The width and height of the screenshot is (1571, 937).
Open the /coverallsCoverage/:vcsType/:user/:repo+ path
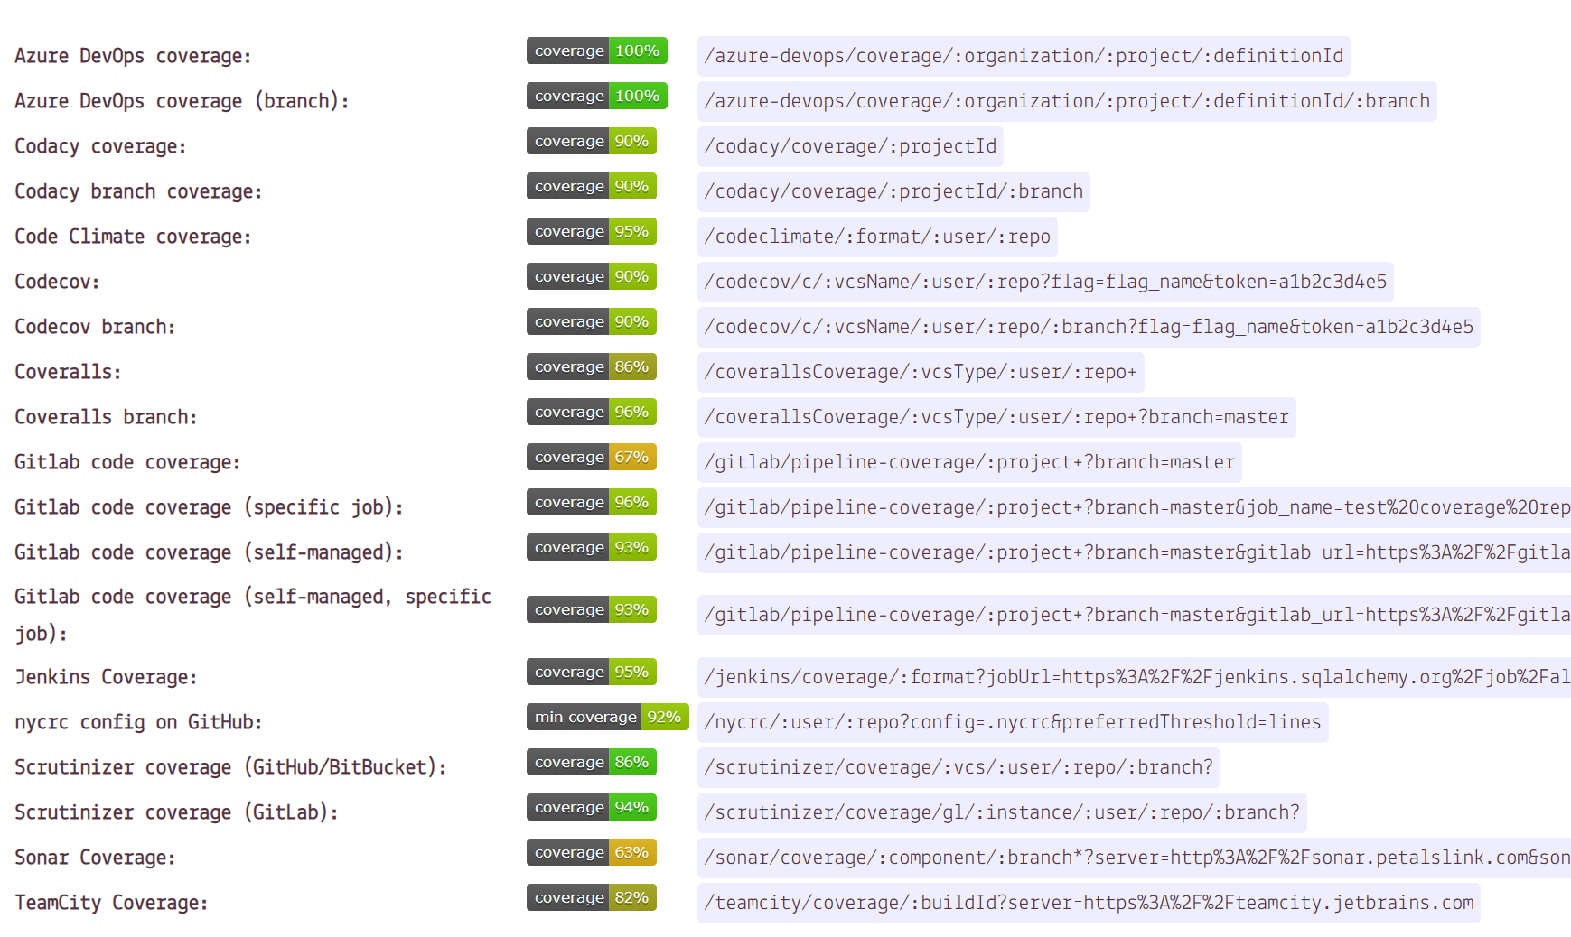(921, 372)
